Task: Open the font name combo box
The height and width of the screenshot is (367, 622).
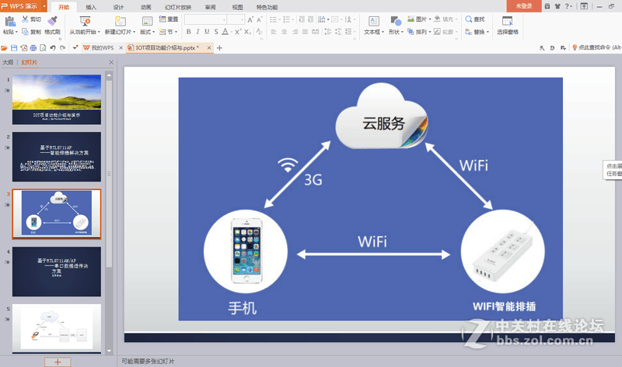Action: [x=205, y=19]
